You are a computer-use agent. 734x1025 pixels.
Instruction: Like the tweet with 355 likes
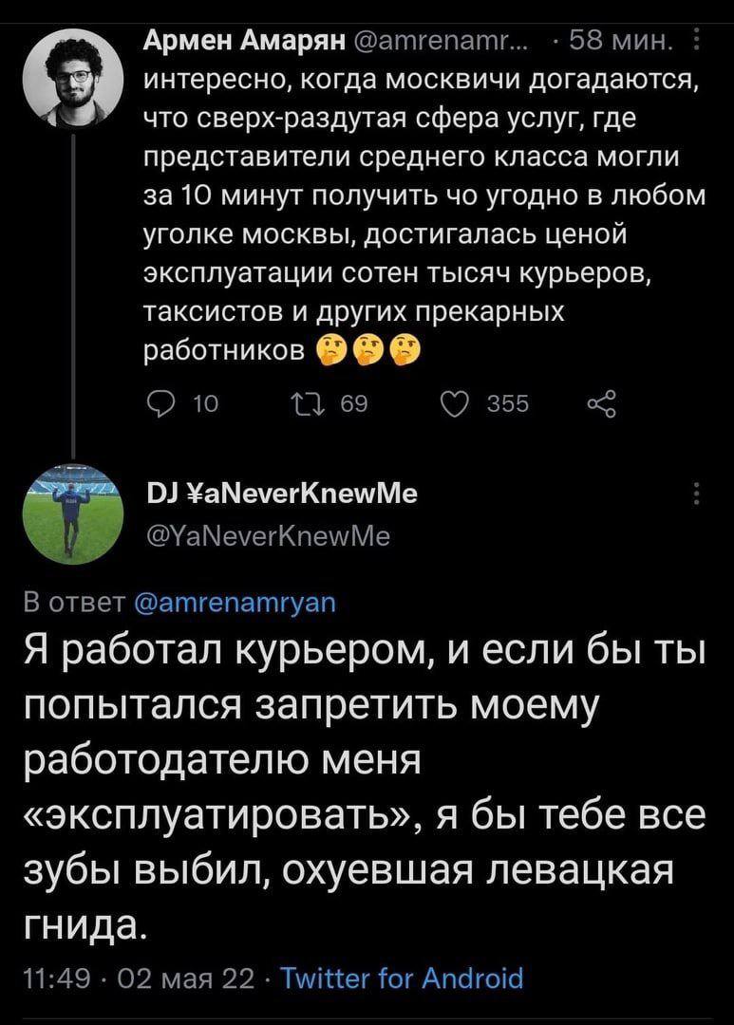455,404
